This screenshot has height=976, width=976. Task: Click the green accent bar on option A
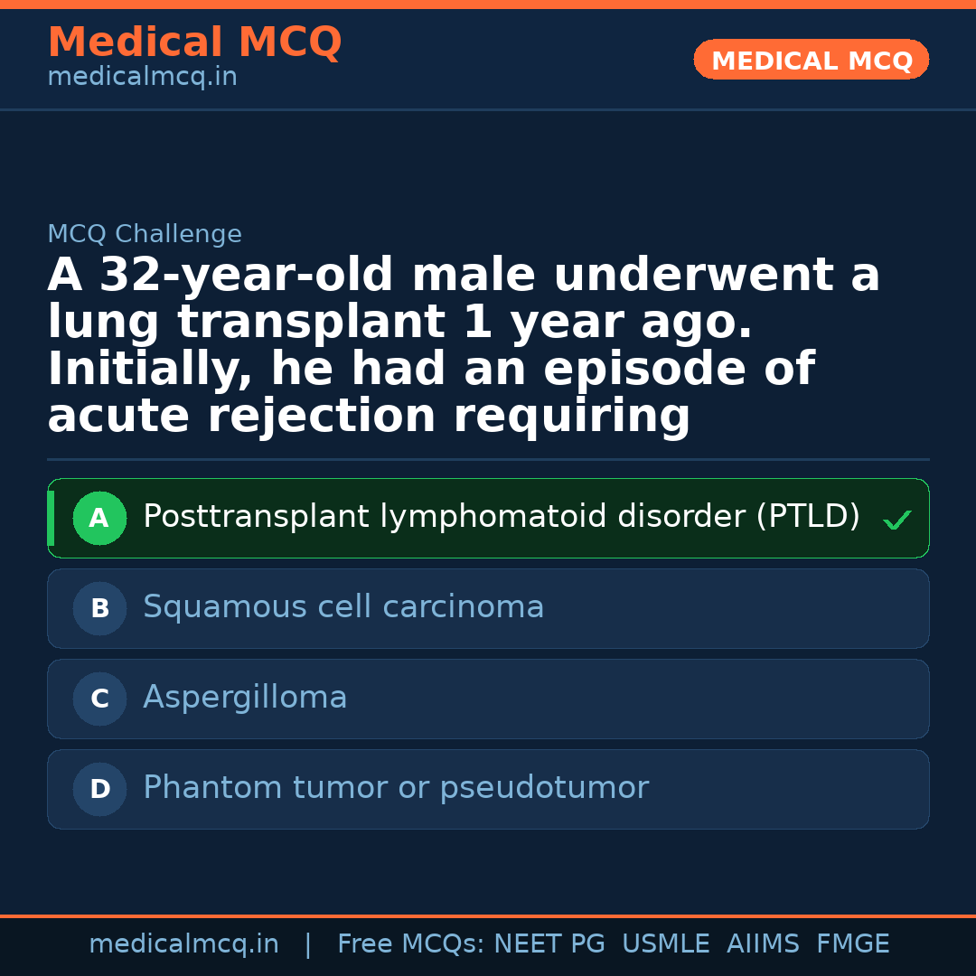(x=51, y=518)
